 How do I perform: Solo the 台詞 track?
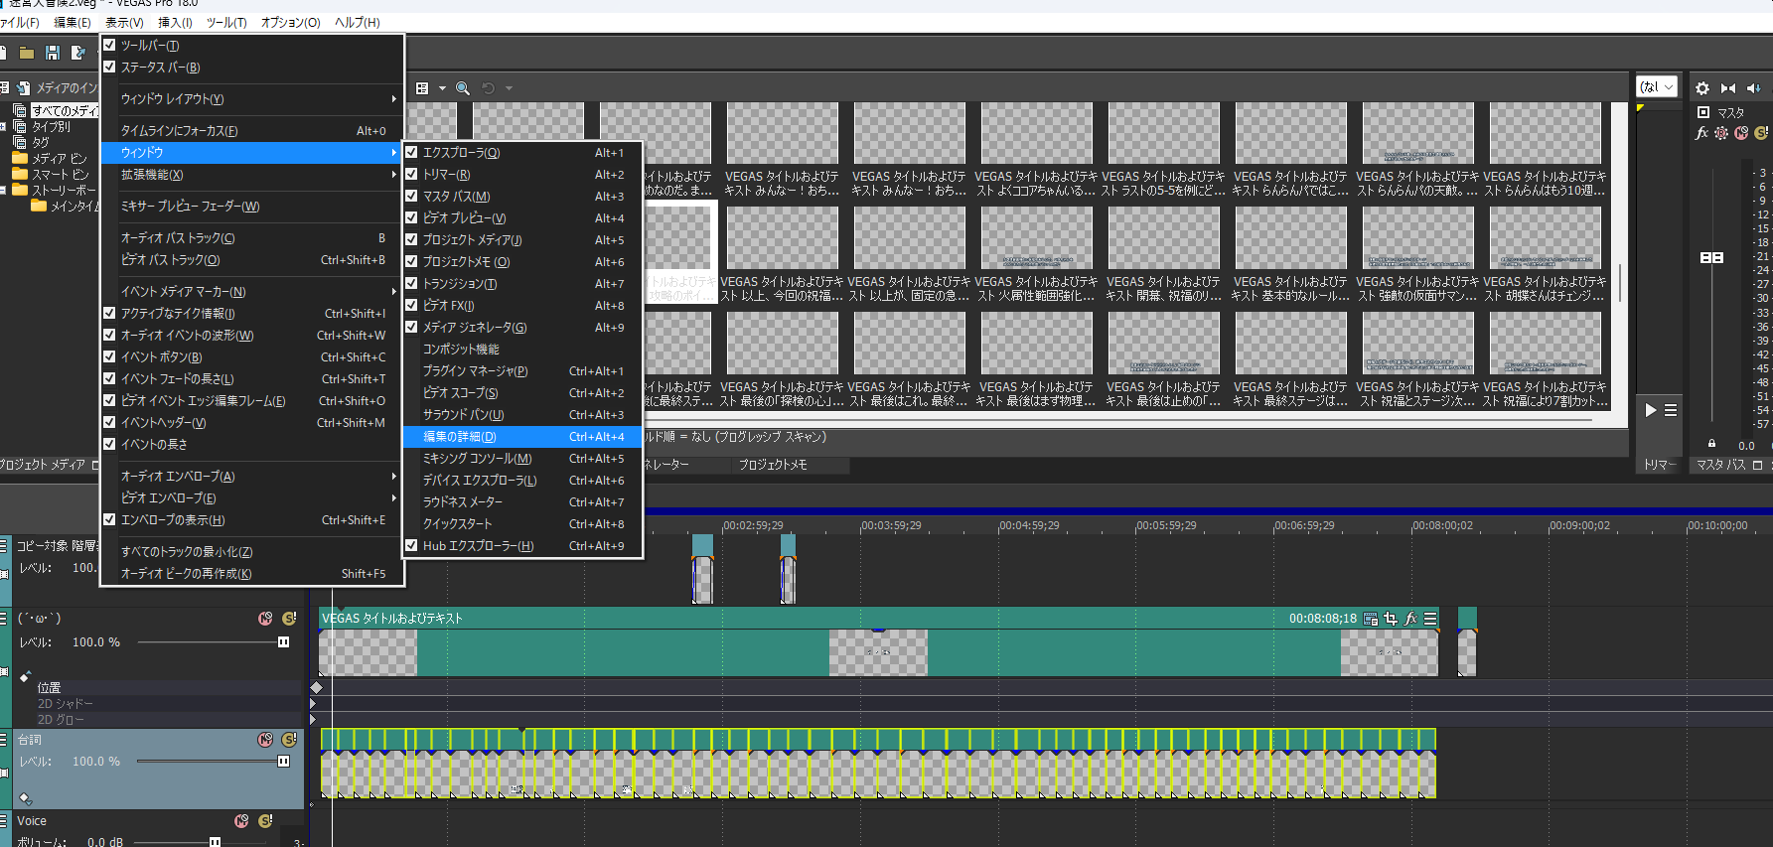289,739
